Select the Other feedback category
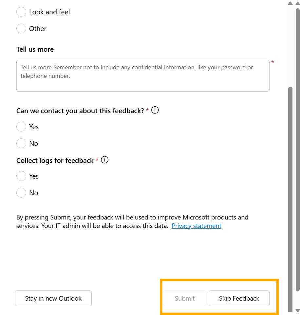The image size is (300, 315). [x=21, y=28]
